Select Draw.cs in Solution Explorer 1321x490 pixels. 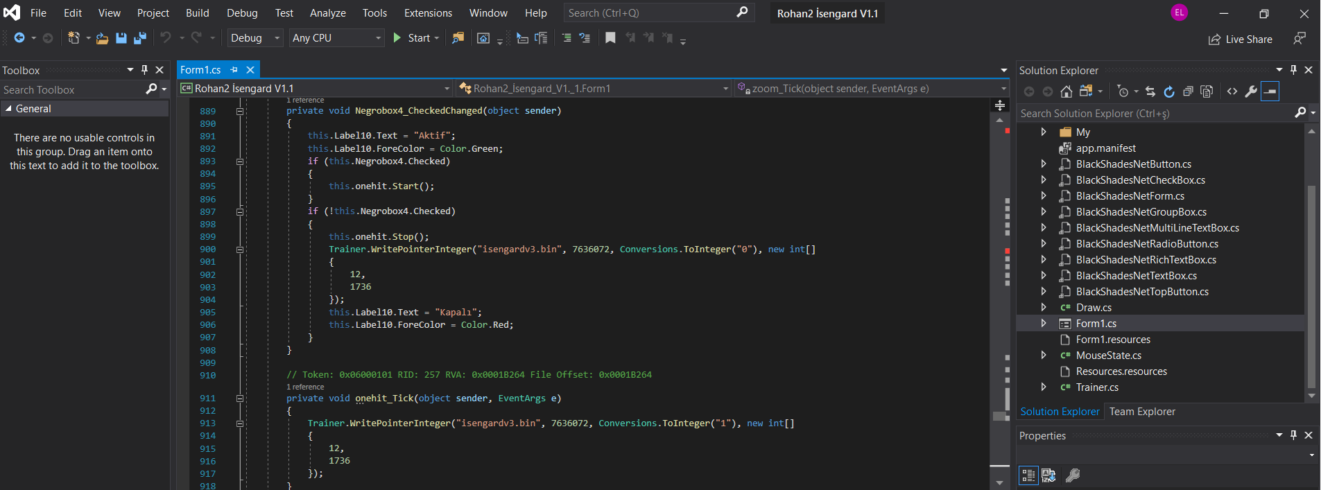[x=1094, y=308]
